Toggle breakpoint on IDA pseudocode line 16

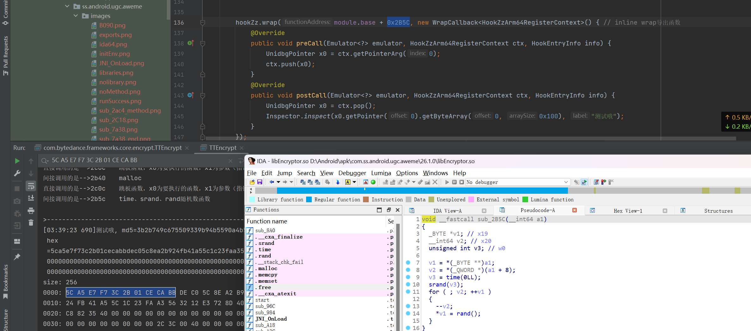(x=408, y=328)
